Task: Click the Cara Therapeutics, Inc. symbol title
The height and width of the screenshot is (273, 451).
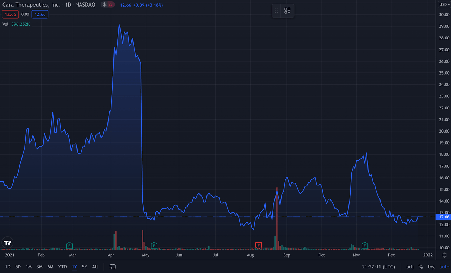Action: click(31, 5)
